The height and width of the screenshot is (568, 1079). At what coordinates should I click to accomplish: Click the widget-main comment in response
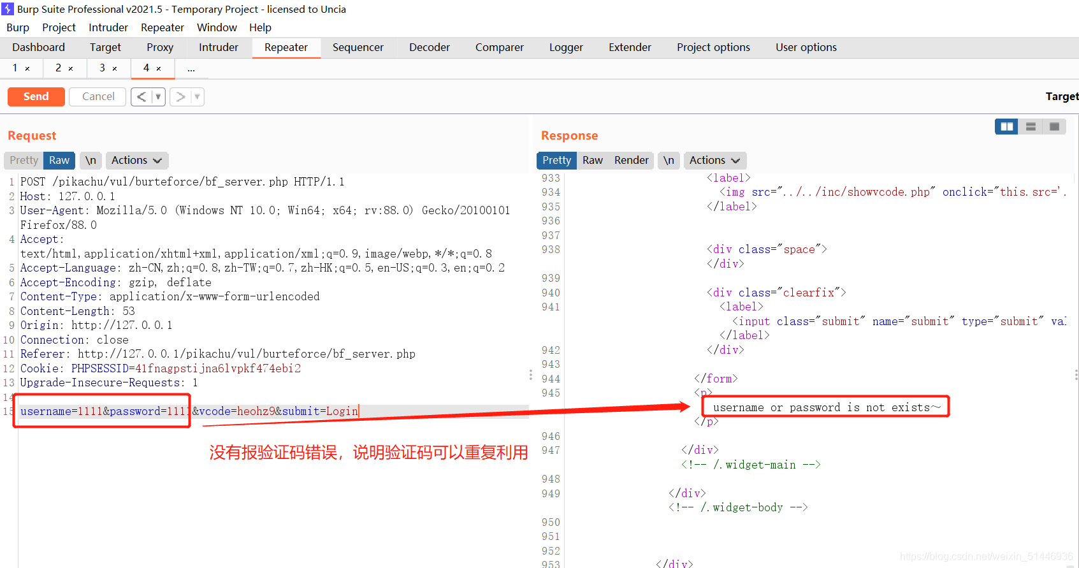[x=751, y=465]
